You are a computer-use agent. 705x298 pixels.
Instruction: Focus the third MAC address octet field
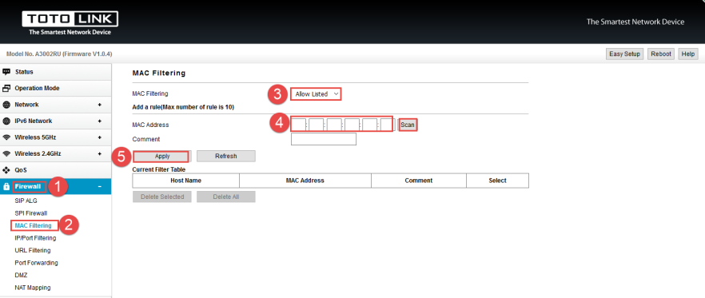click(x=334, y=125)
